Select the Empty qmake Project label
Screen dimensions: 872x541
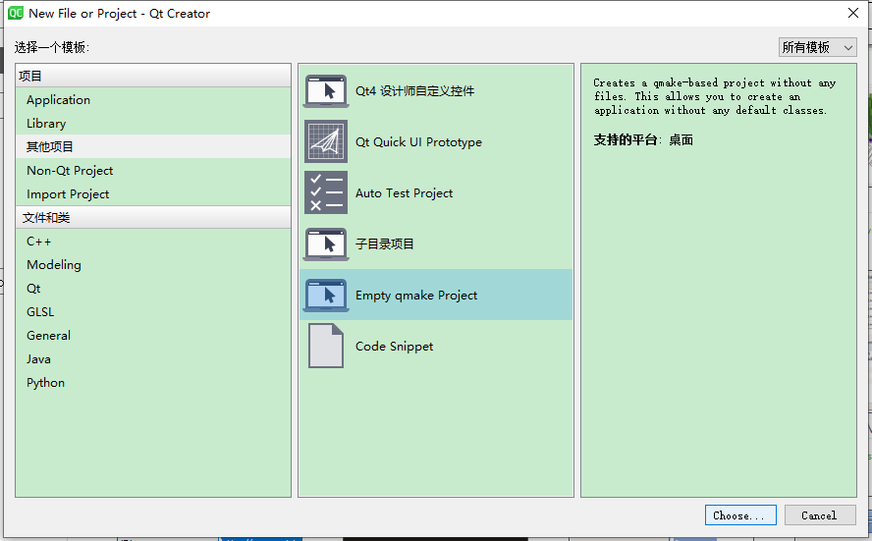(416, 296)
